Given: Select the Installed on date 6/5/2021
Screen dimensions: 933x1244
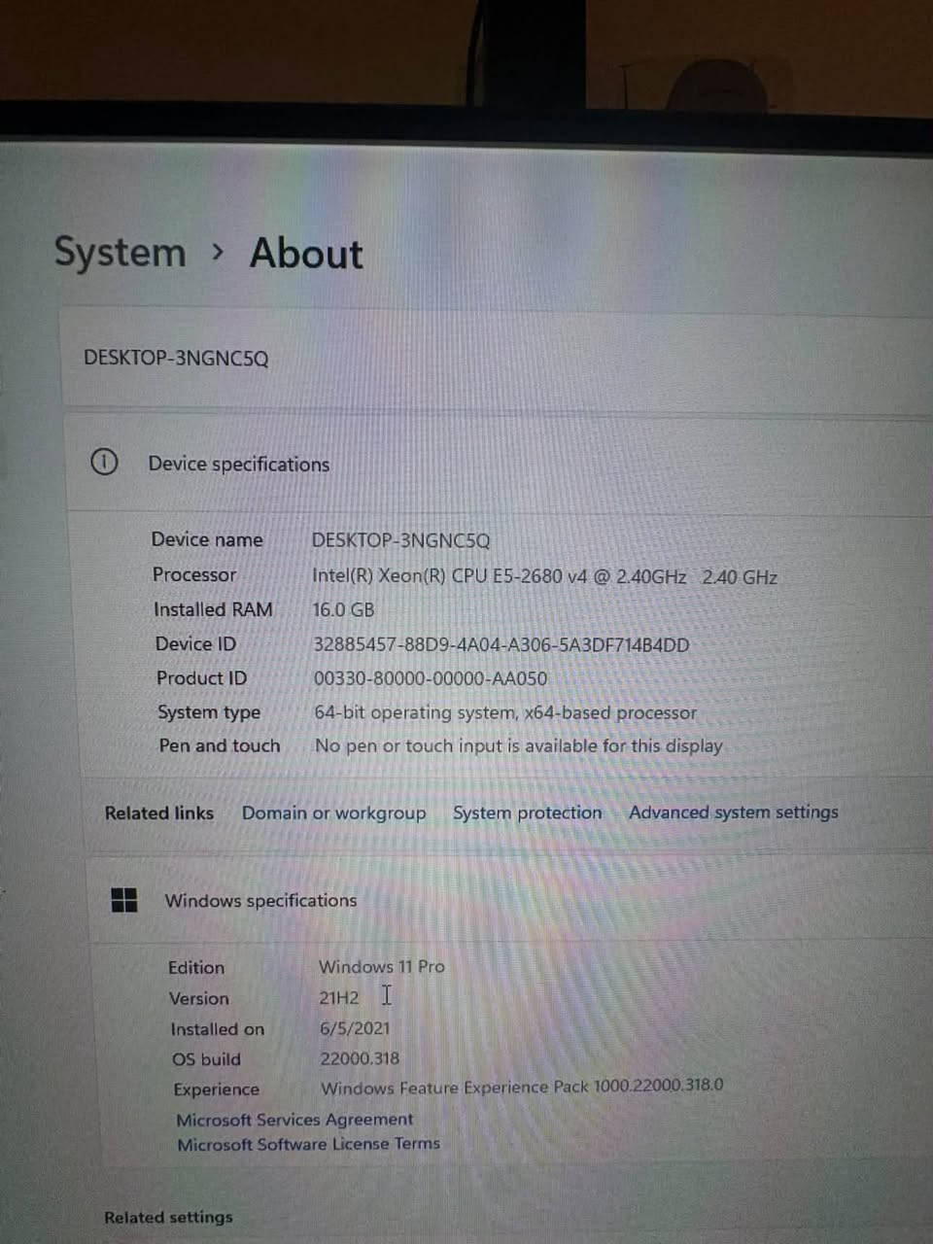Looking at the screenshot, I should tap(355, 1028).
